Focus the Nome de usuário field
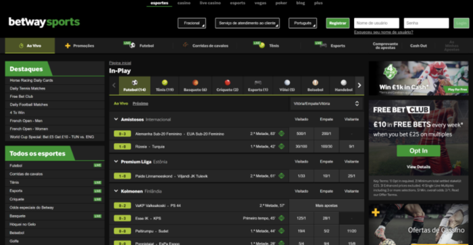This screenshot has height=245, width=473. coord(376,23)
